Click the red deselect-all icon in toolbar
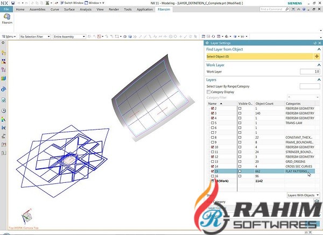The height and width of the screenshot is (235, 323). pyautogui.click(x=99, y=37)
